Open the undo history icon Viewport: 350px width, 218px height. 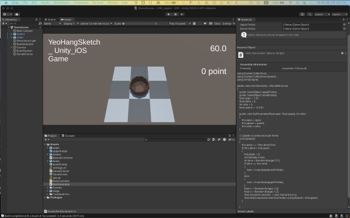pyautogui.click(x=302, y=14)
